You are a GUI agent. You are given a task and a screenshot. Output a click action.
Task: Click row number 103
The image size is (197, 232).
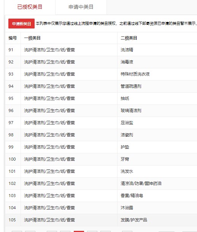point(12,196)
